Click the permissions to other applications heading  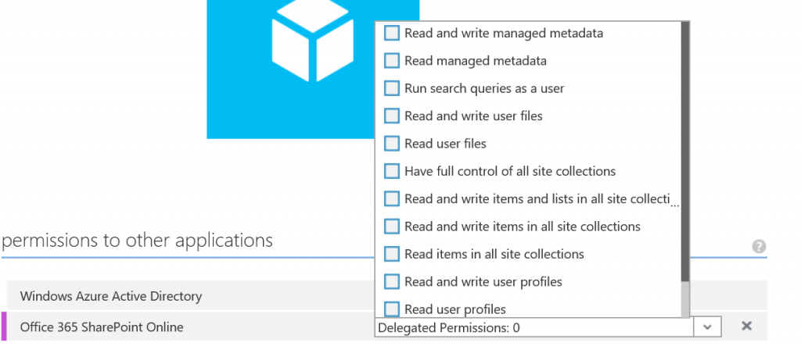pos(138,241)
